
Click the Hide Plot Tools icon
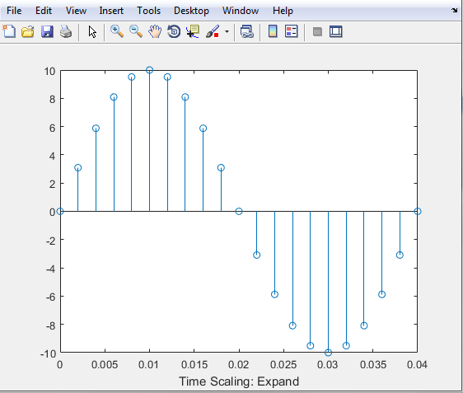pos(317,31)
